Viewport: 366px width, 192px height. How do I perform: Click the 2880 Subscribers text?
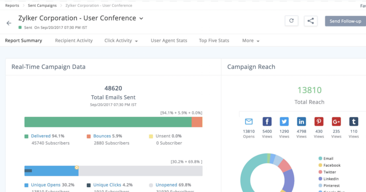(112, 143)
